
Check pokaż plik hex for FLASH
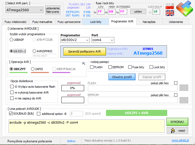pos(176,83)
